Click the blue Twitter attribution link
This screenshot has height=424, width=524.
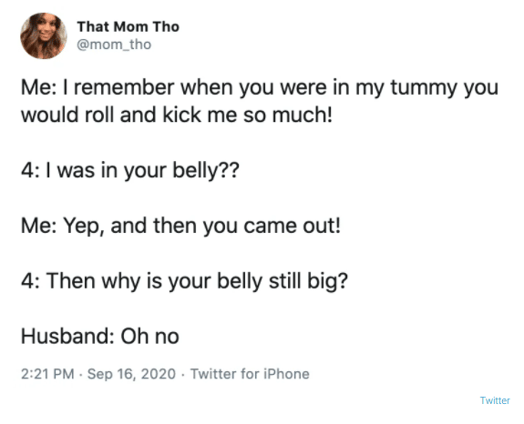(x=495, y=400)
